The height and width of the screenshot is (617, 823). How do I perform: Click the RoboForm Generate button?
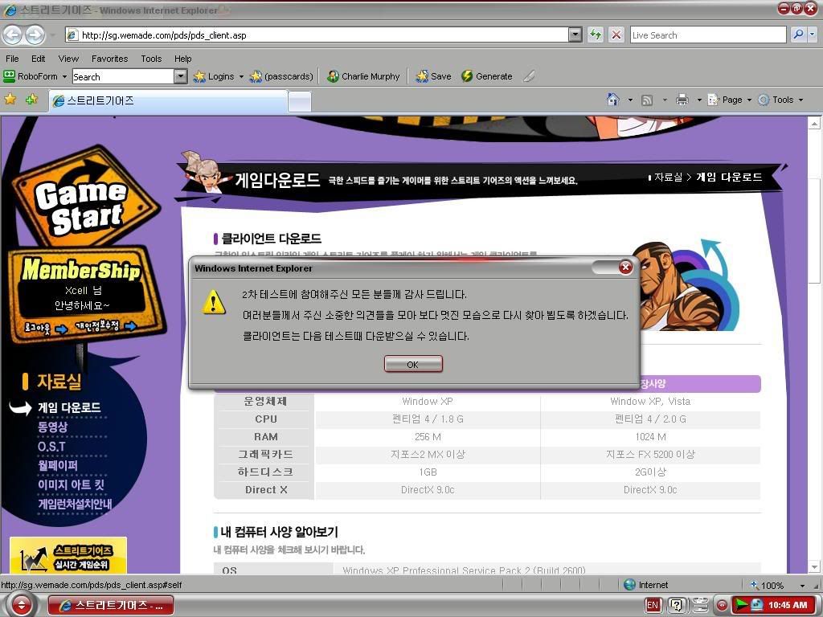[486, 76]
